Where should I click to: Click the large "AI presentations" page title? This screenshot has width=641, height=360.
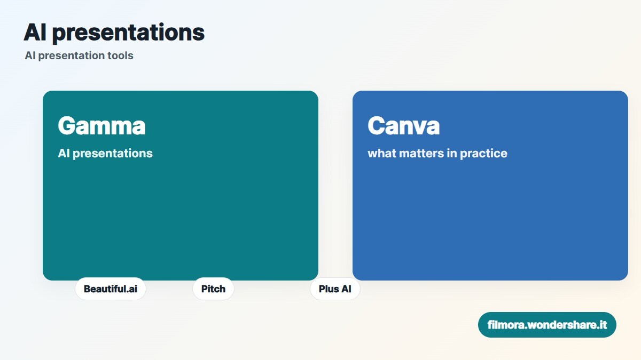(114, 33)
